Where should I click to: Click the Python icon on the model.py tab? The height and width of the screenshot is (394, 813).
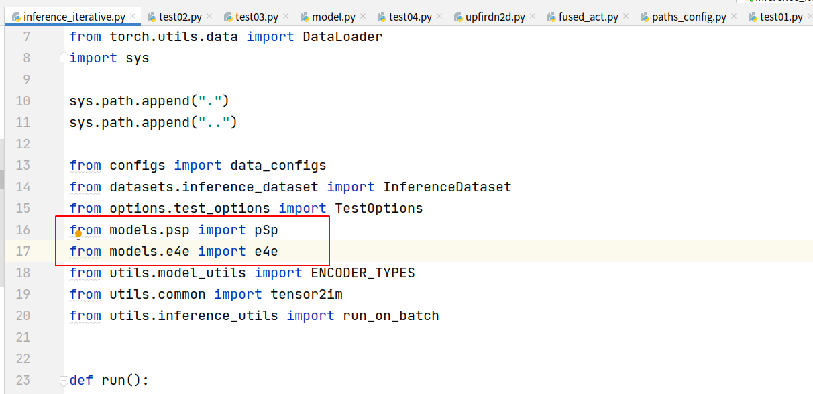pos(304,17)
